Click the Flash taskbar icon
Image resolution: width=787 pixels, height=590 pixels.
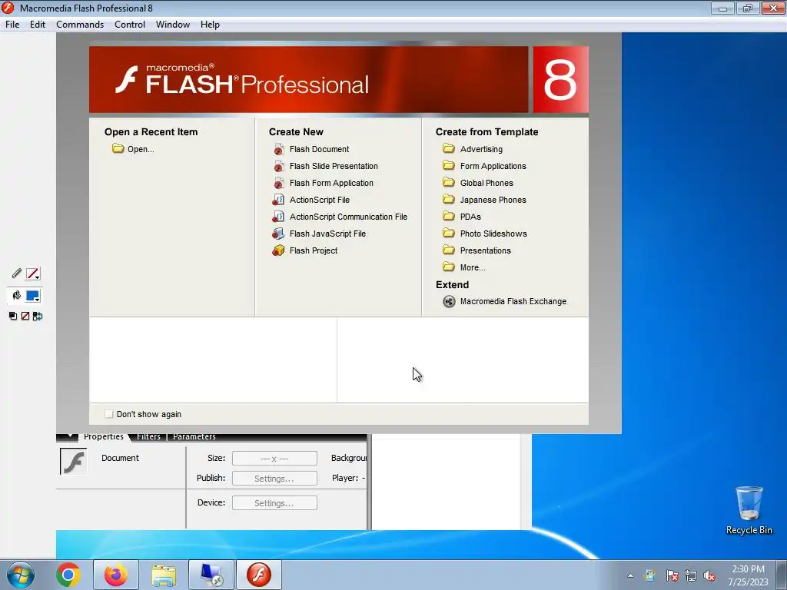[x=259, y=575]
